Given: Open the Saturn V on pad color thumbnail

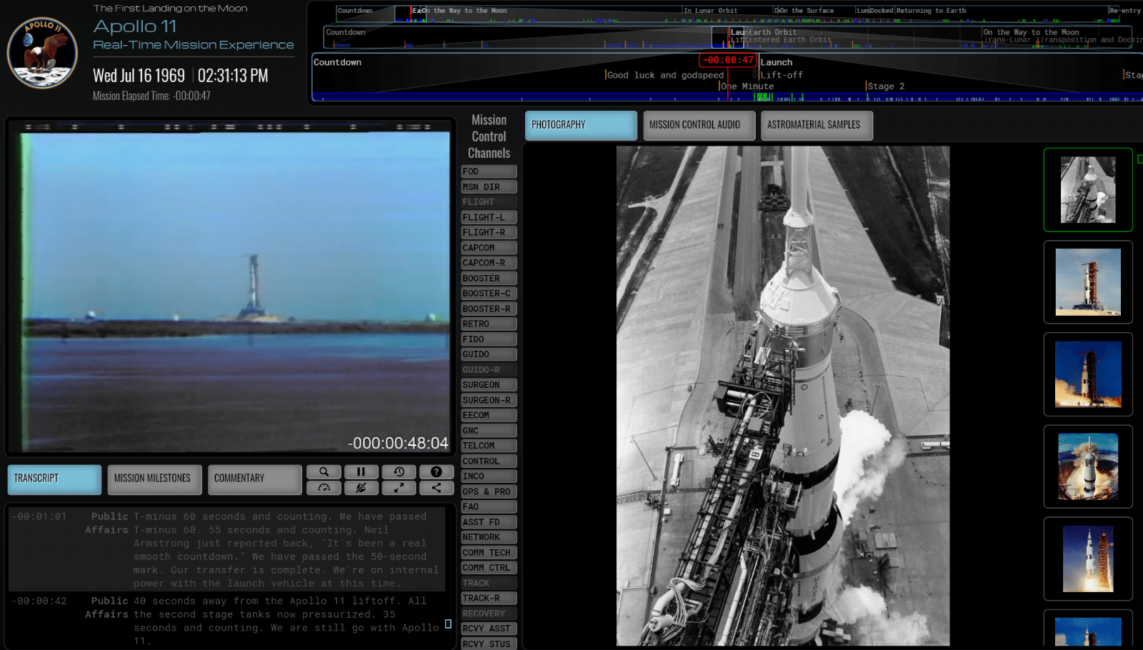Looking at the screenshot, I should coord(1088,282).
